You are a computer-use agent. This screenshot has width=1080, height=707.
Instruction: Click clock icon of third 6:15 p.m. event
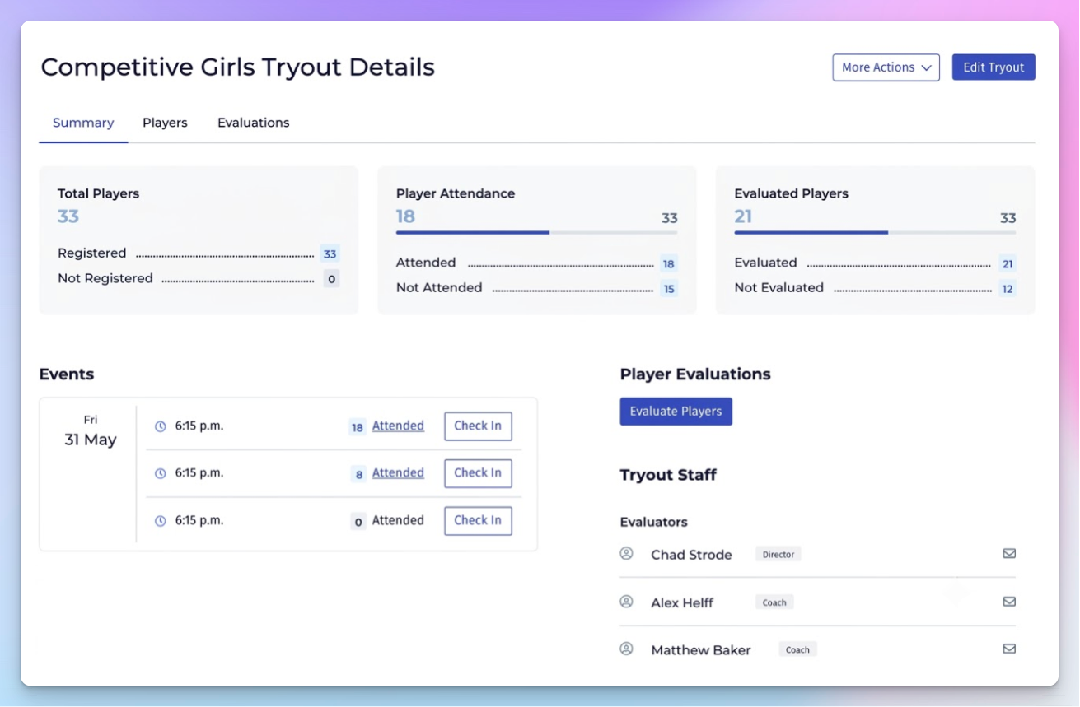coord(161,521)
